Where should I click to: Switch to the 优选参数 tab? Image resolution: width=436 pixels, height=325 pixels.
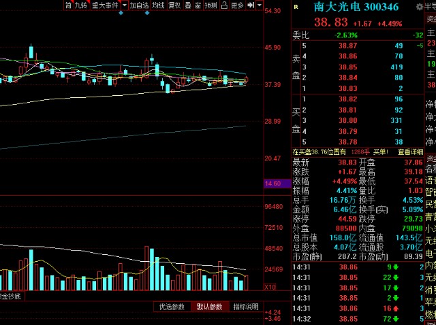(x=172, y=307)
